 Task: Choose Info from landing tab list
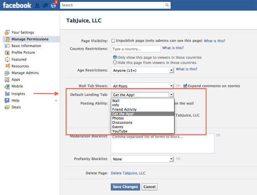[x=142, y=105]
